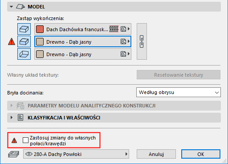Click texture icon in highlighted Drewno row
The width and height of the screenshot is (228, 164).
click(123, 41)
